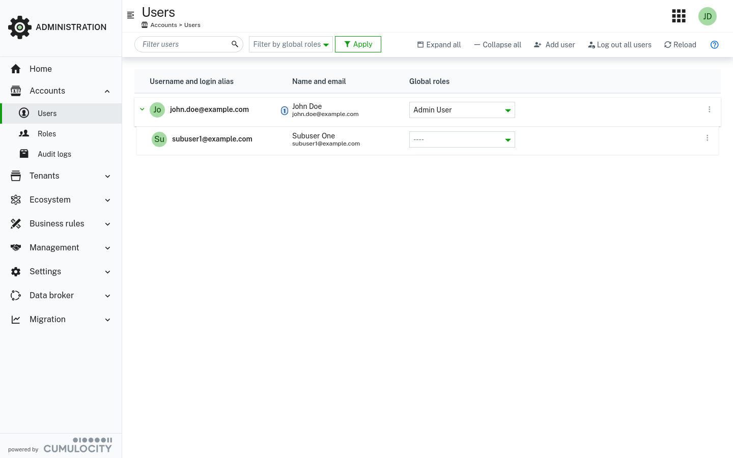Go to Roles in the sidebar

click(47, 134)
